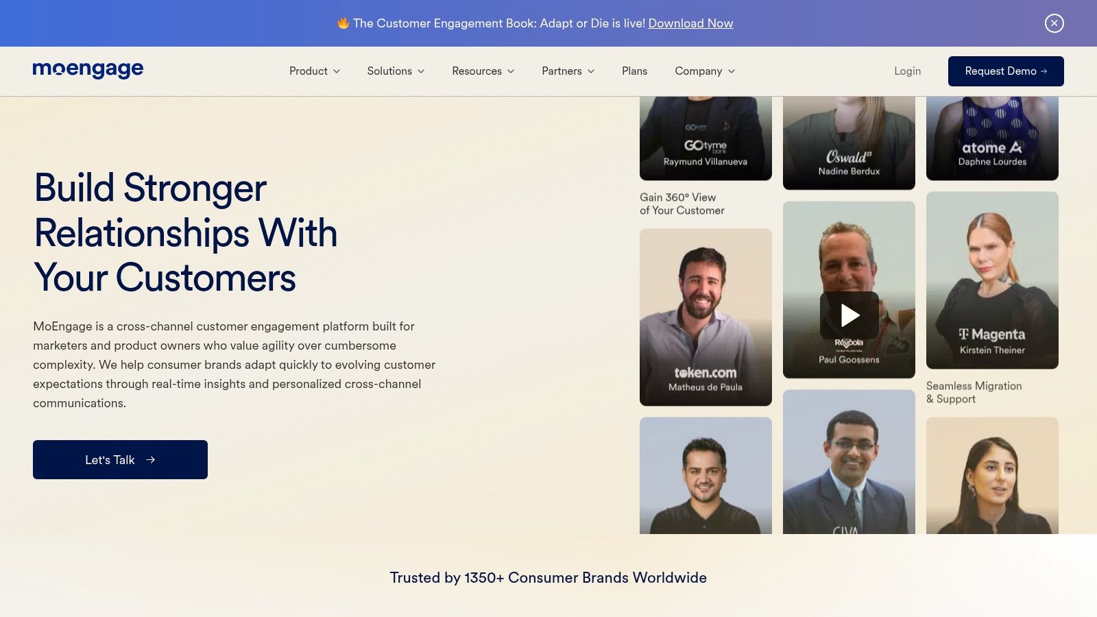1097x617 pixels.
Task: Expand the Product dropdown menu
Action: click(314, 71)
